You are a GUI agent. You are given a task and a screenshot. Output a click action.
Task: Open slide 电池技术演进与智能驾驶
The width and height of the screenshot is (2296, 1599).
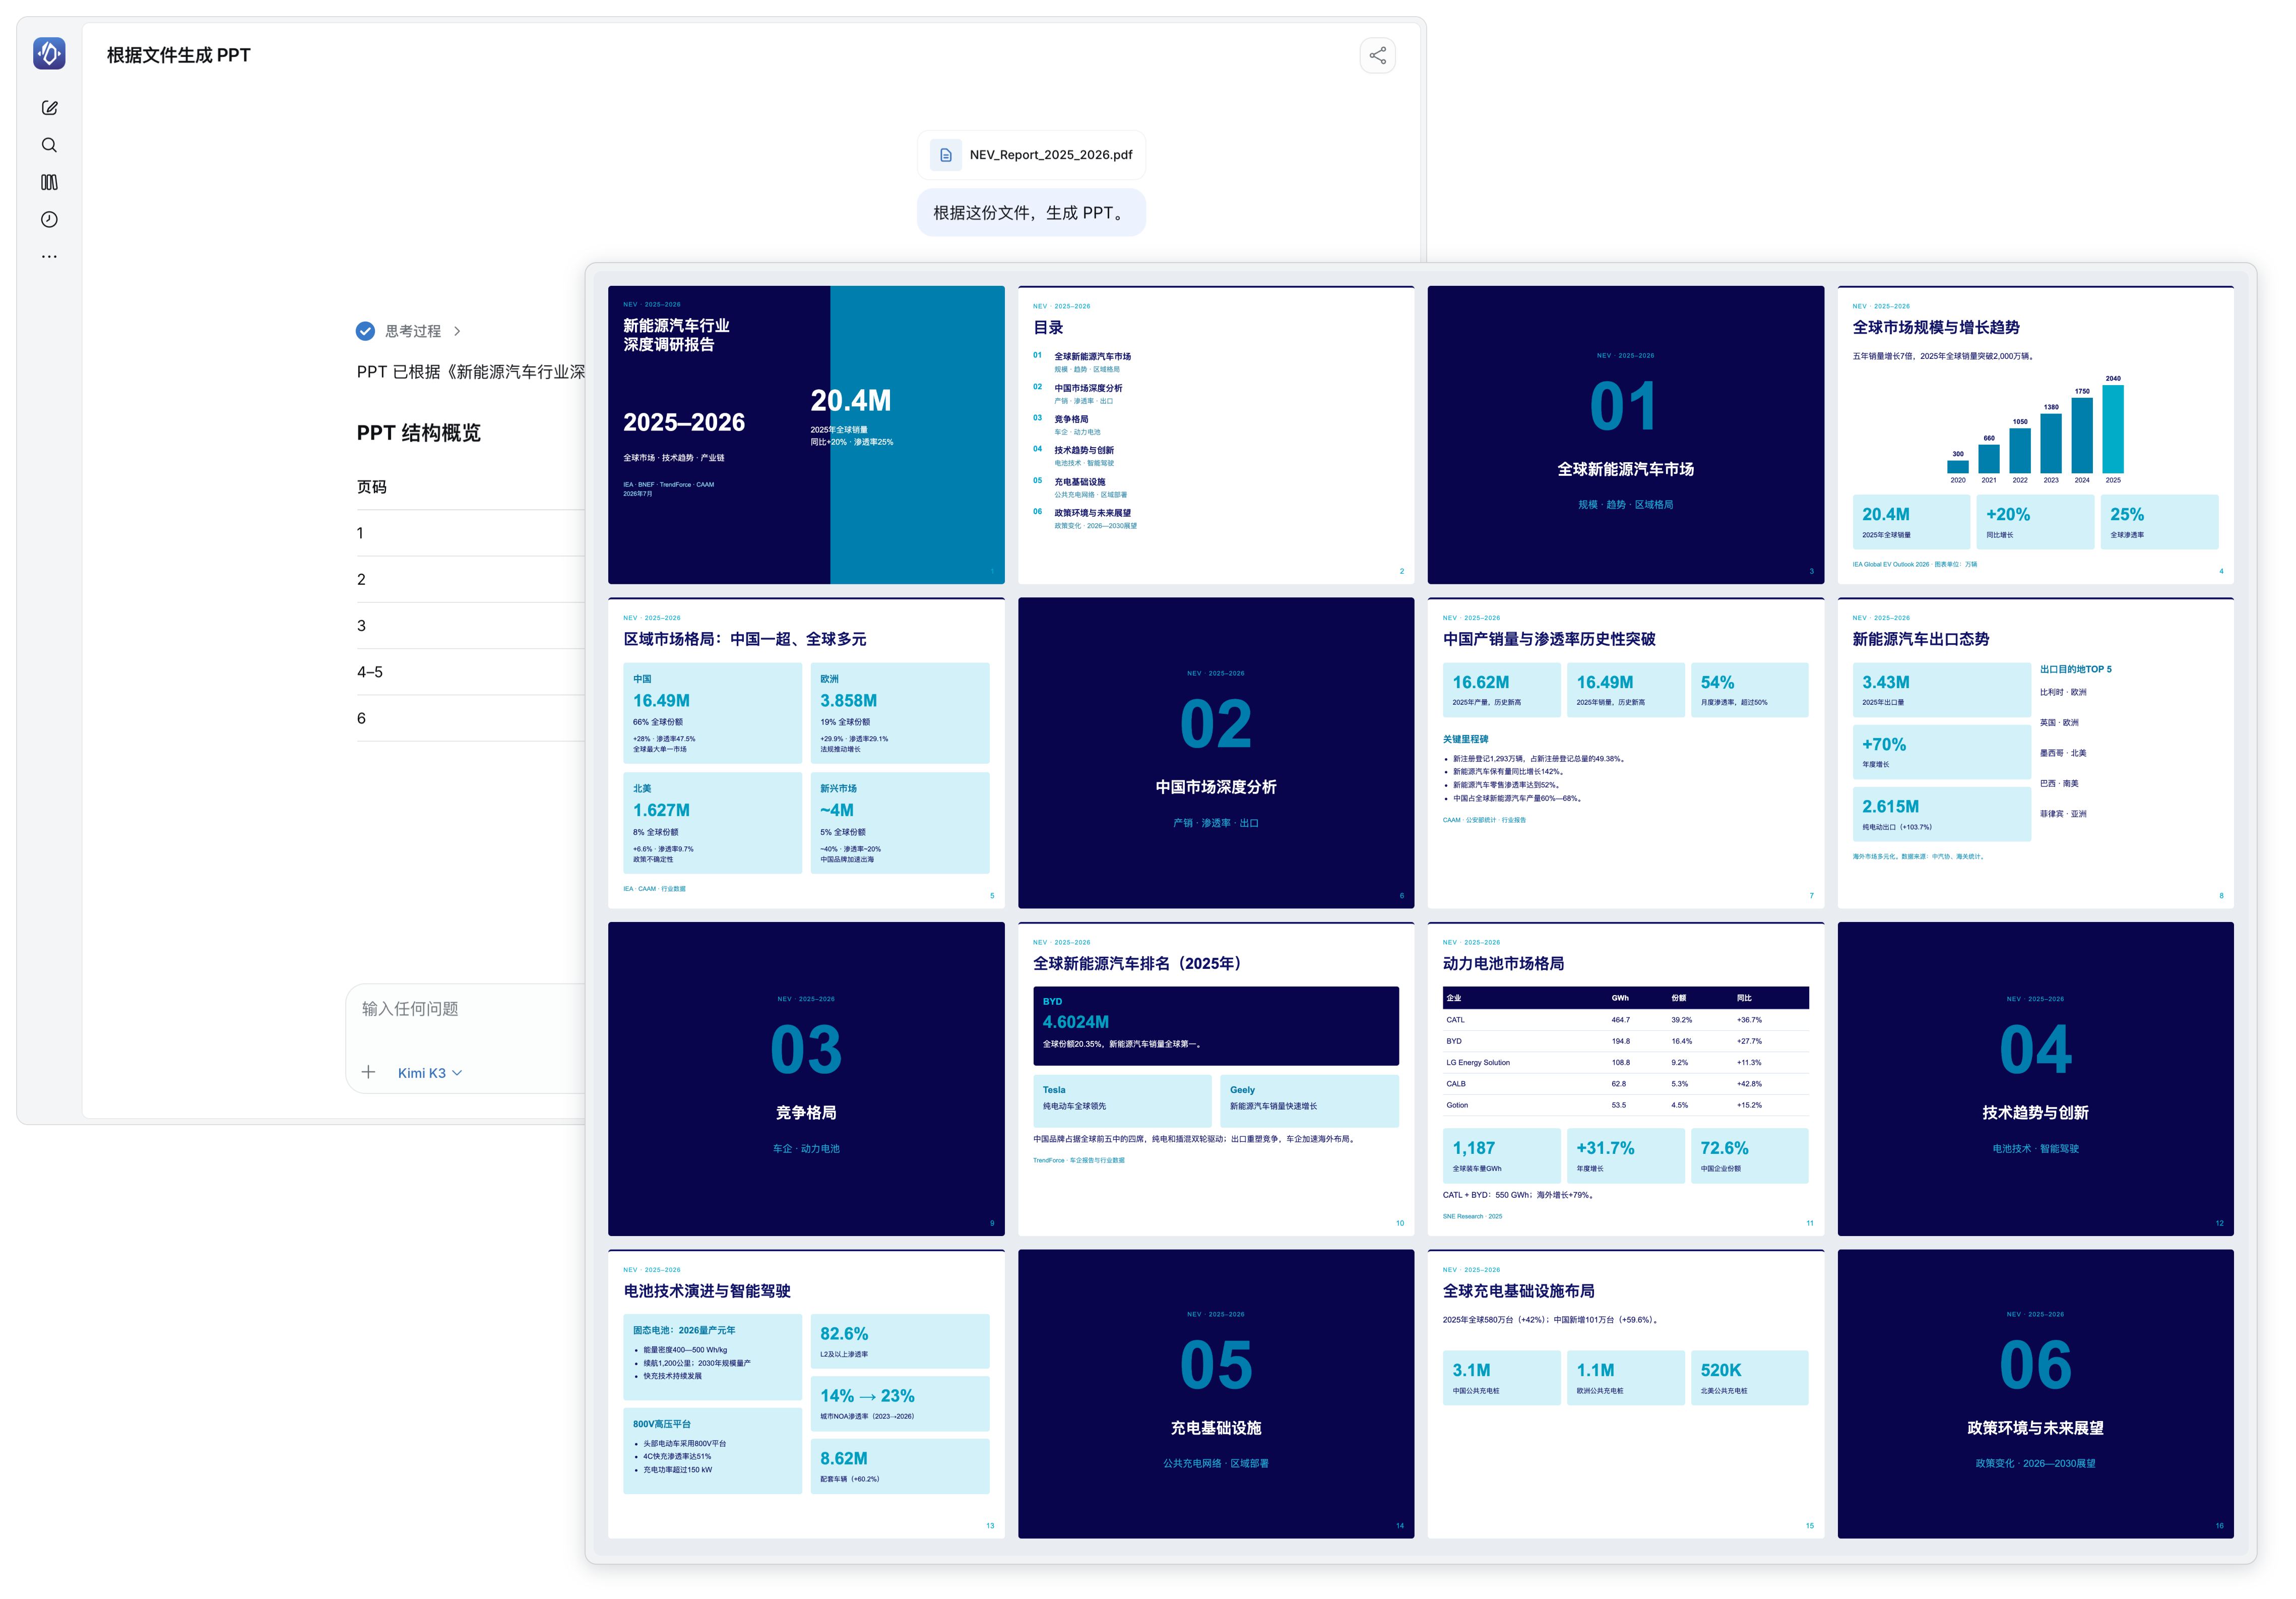tap(806, 1393)
